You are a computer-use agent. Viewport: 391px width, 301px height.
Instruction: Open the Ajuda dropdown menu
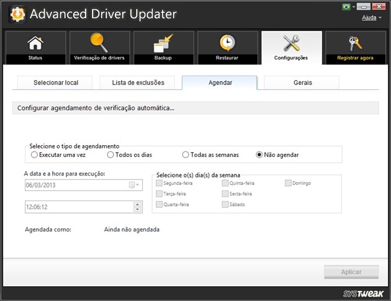pos(372,17)
